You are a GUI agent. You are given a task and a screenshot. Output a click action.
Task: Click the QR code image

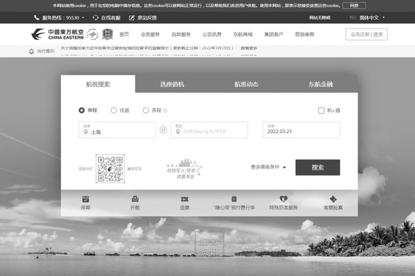[x=109, y=168]
